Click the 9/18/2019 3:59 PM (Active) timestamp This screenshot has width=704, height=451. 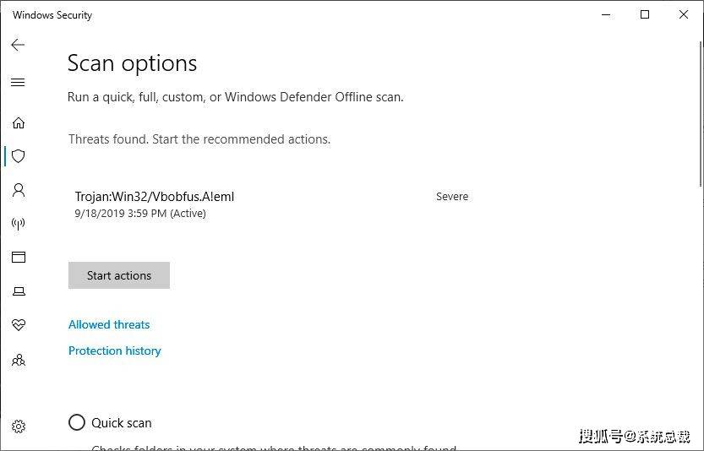(140, 213)
